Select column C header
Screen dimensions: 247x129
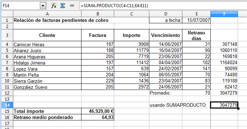(x=131, y=14)
